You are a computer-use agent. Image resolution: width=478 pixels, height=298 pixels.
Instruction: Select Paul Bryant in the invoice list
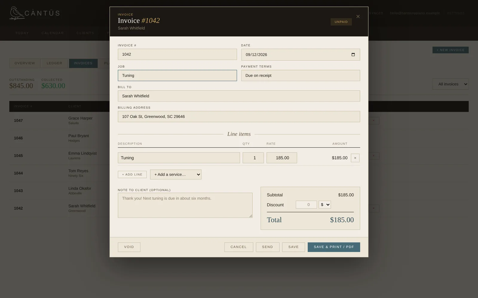(79, 136)
